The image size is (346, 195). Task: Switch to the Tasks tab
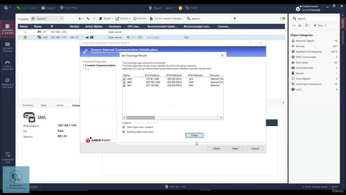point(44,105)
